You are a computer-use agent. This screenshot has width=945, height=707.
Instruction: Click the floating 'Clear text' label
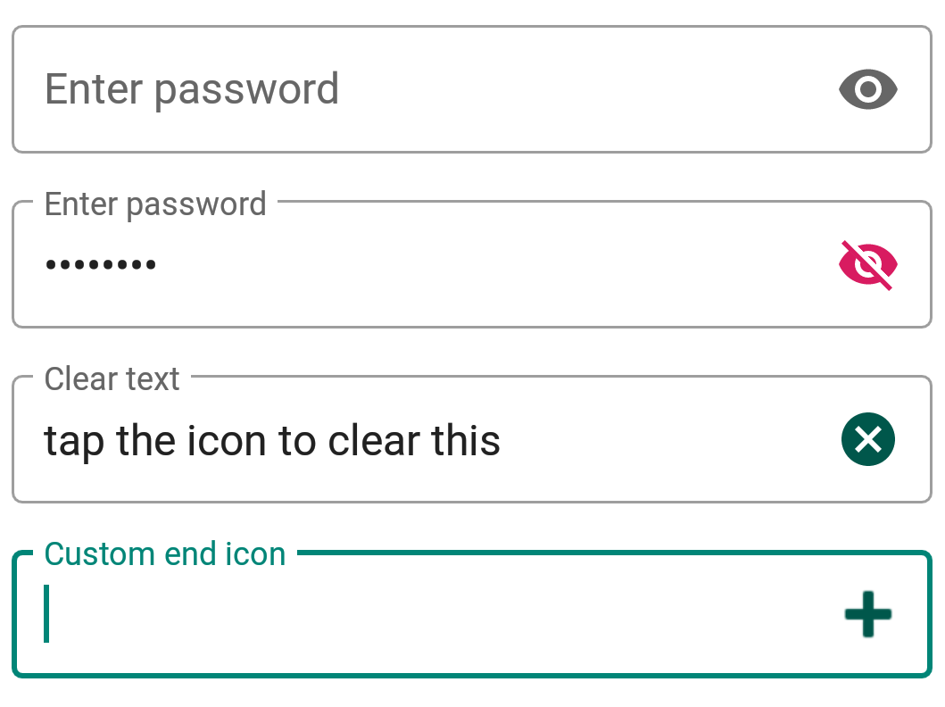[x=112, y=379]
